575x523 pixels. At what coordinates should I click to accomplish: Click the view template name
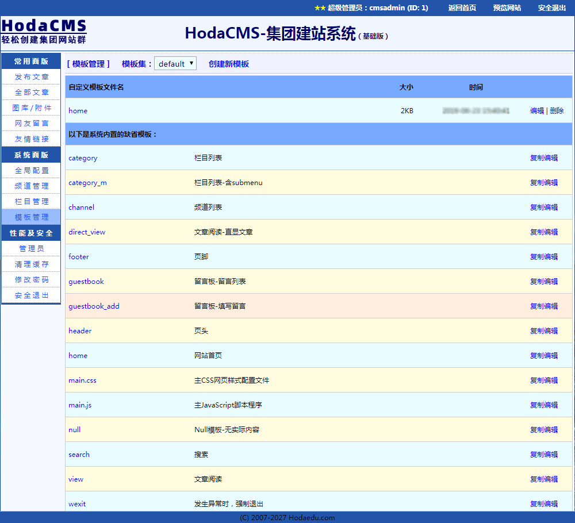tap(76, 479)
